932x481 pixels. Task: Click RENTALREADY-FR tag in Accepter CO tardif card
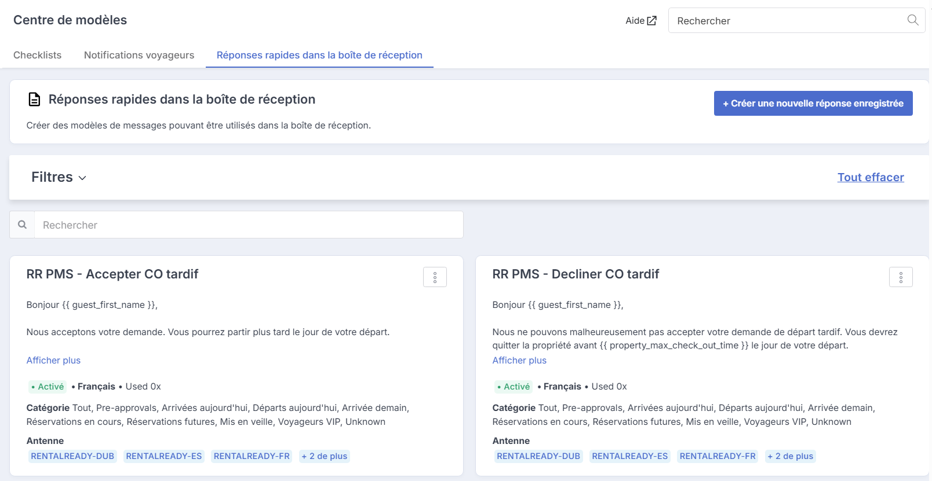(x=252, y=456)
